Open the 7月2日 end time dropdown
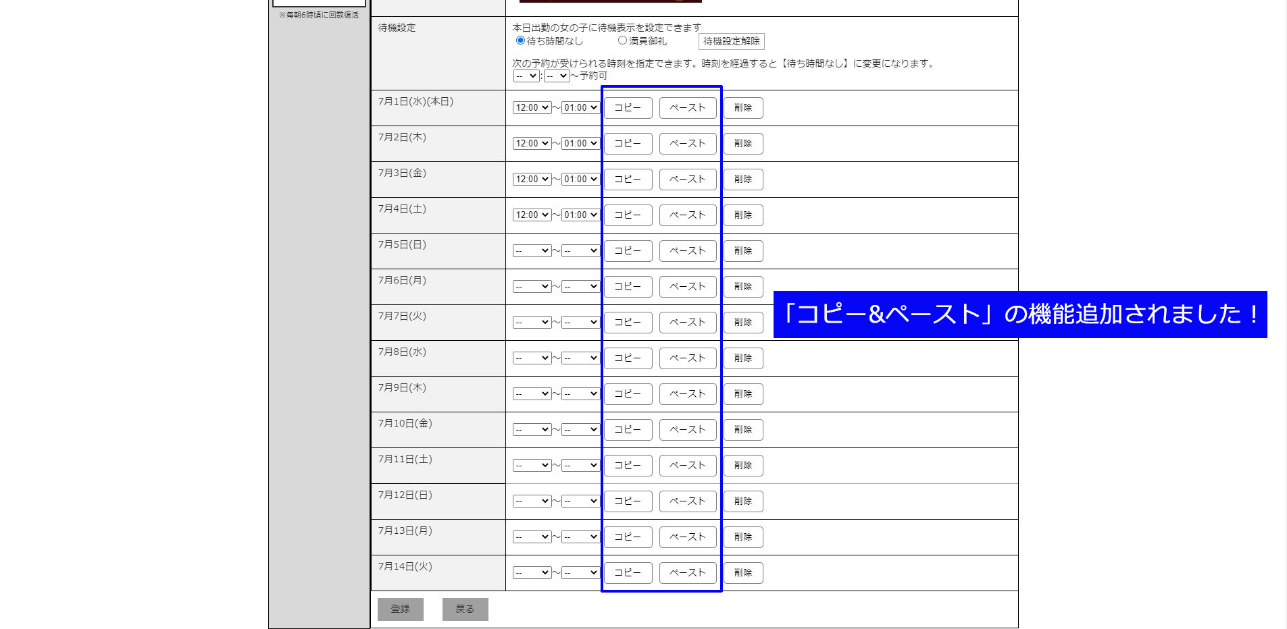 click(x=580, y=144)
